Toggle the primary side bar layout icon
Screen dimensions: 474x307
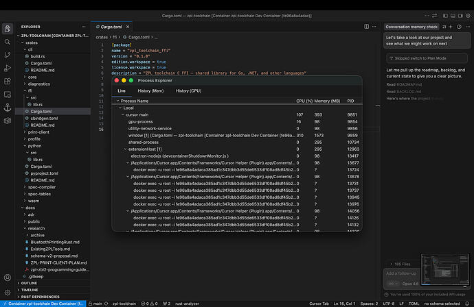click(x=445, y=16)
